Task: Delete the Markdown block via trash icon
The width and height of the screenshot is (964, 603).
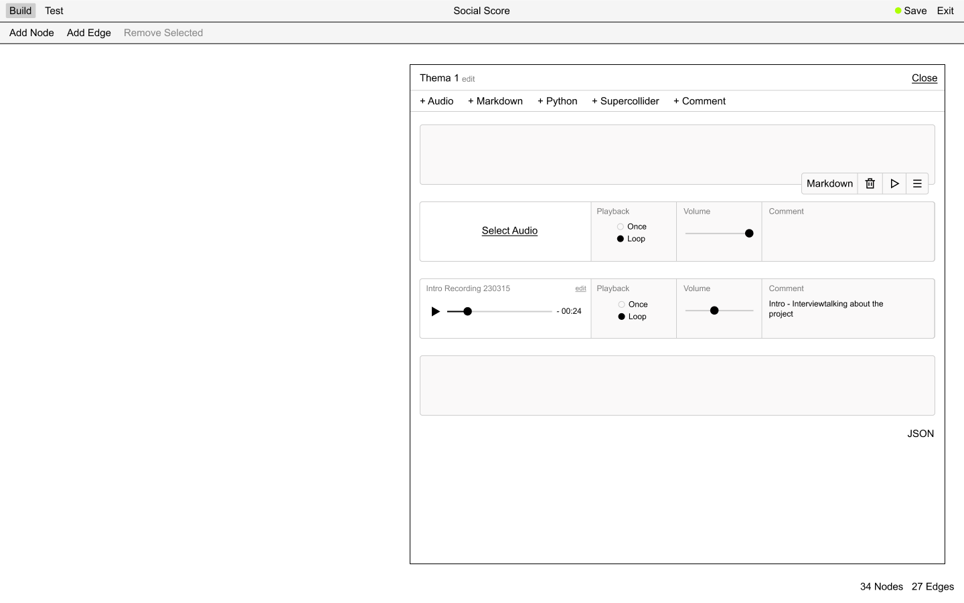Action: pos(870,183)
